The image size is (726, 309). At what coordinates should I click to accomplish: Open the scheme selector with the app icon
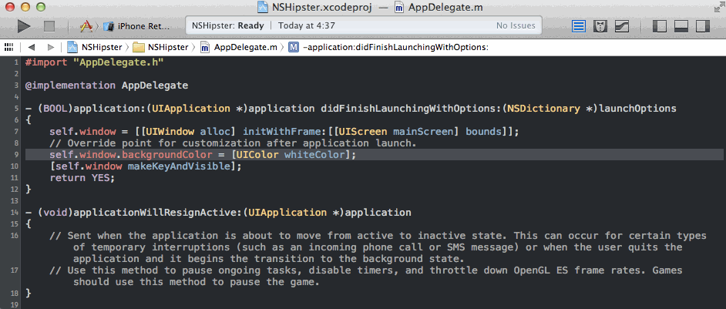86,26
